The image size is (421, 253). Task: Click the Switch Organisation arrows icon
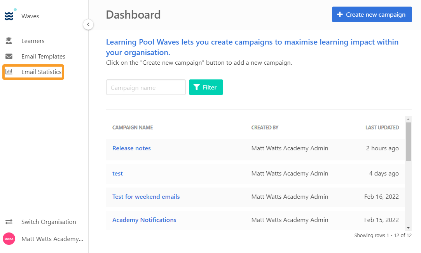9,222
